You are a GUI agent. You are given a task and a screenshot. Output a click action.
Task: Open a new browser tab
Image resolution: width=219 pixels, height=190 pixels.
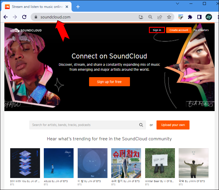(78, 7)
